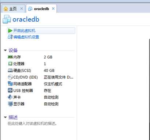Click the large oracledb virtual machine icon
150x140 pixels.
click(7, 19)
